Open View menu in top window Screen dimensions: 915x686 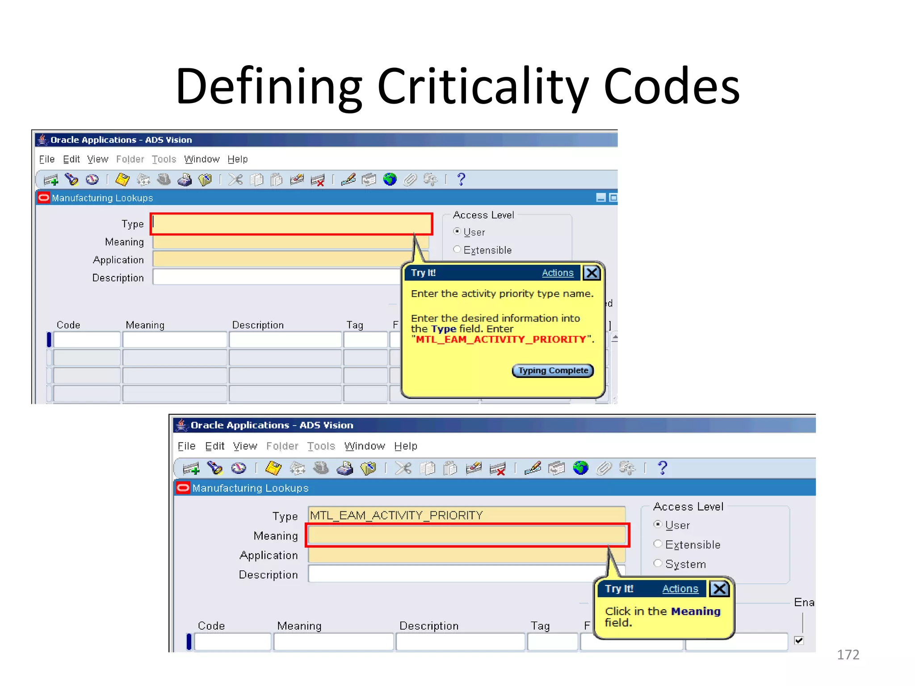(98, 159)
